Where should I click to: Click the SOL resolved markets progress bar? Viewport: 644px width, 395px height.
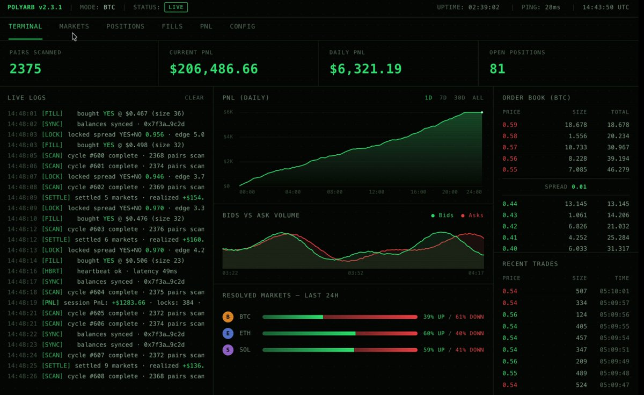[x=340, y=350]
